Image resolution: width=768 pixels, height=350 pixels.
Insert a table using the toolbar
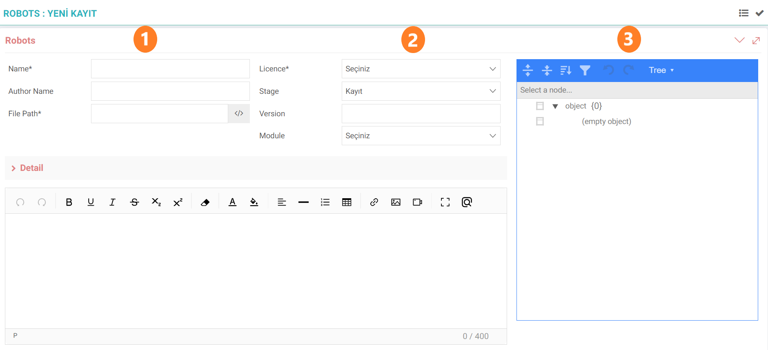(x=347, y=202)
